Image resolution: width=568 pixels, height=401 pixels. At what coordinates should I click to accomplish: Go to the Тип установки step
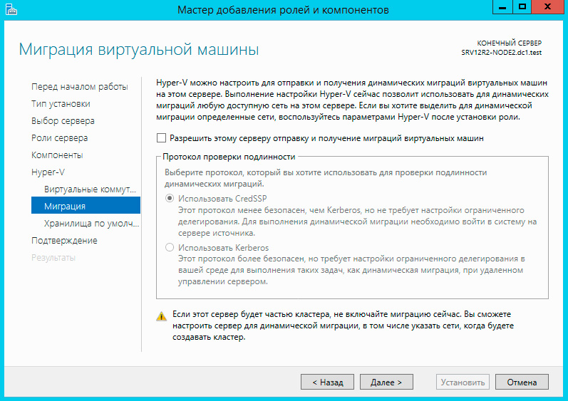click(61, 104)
